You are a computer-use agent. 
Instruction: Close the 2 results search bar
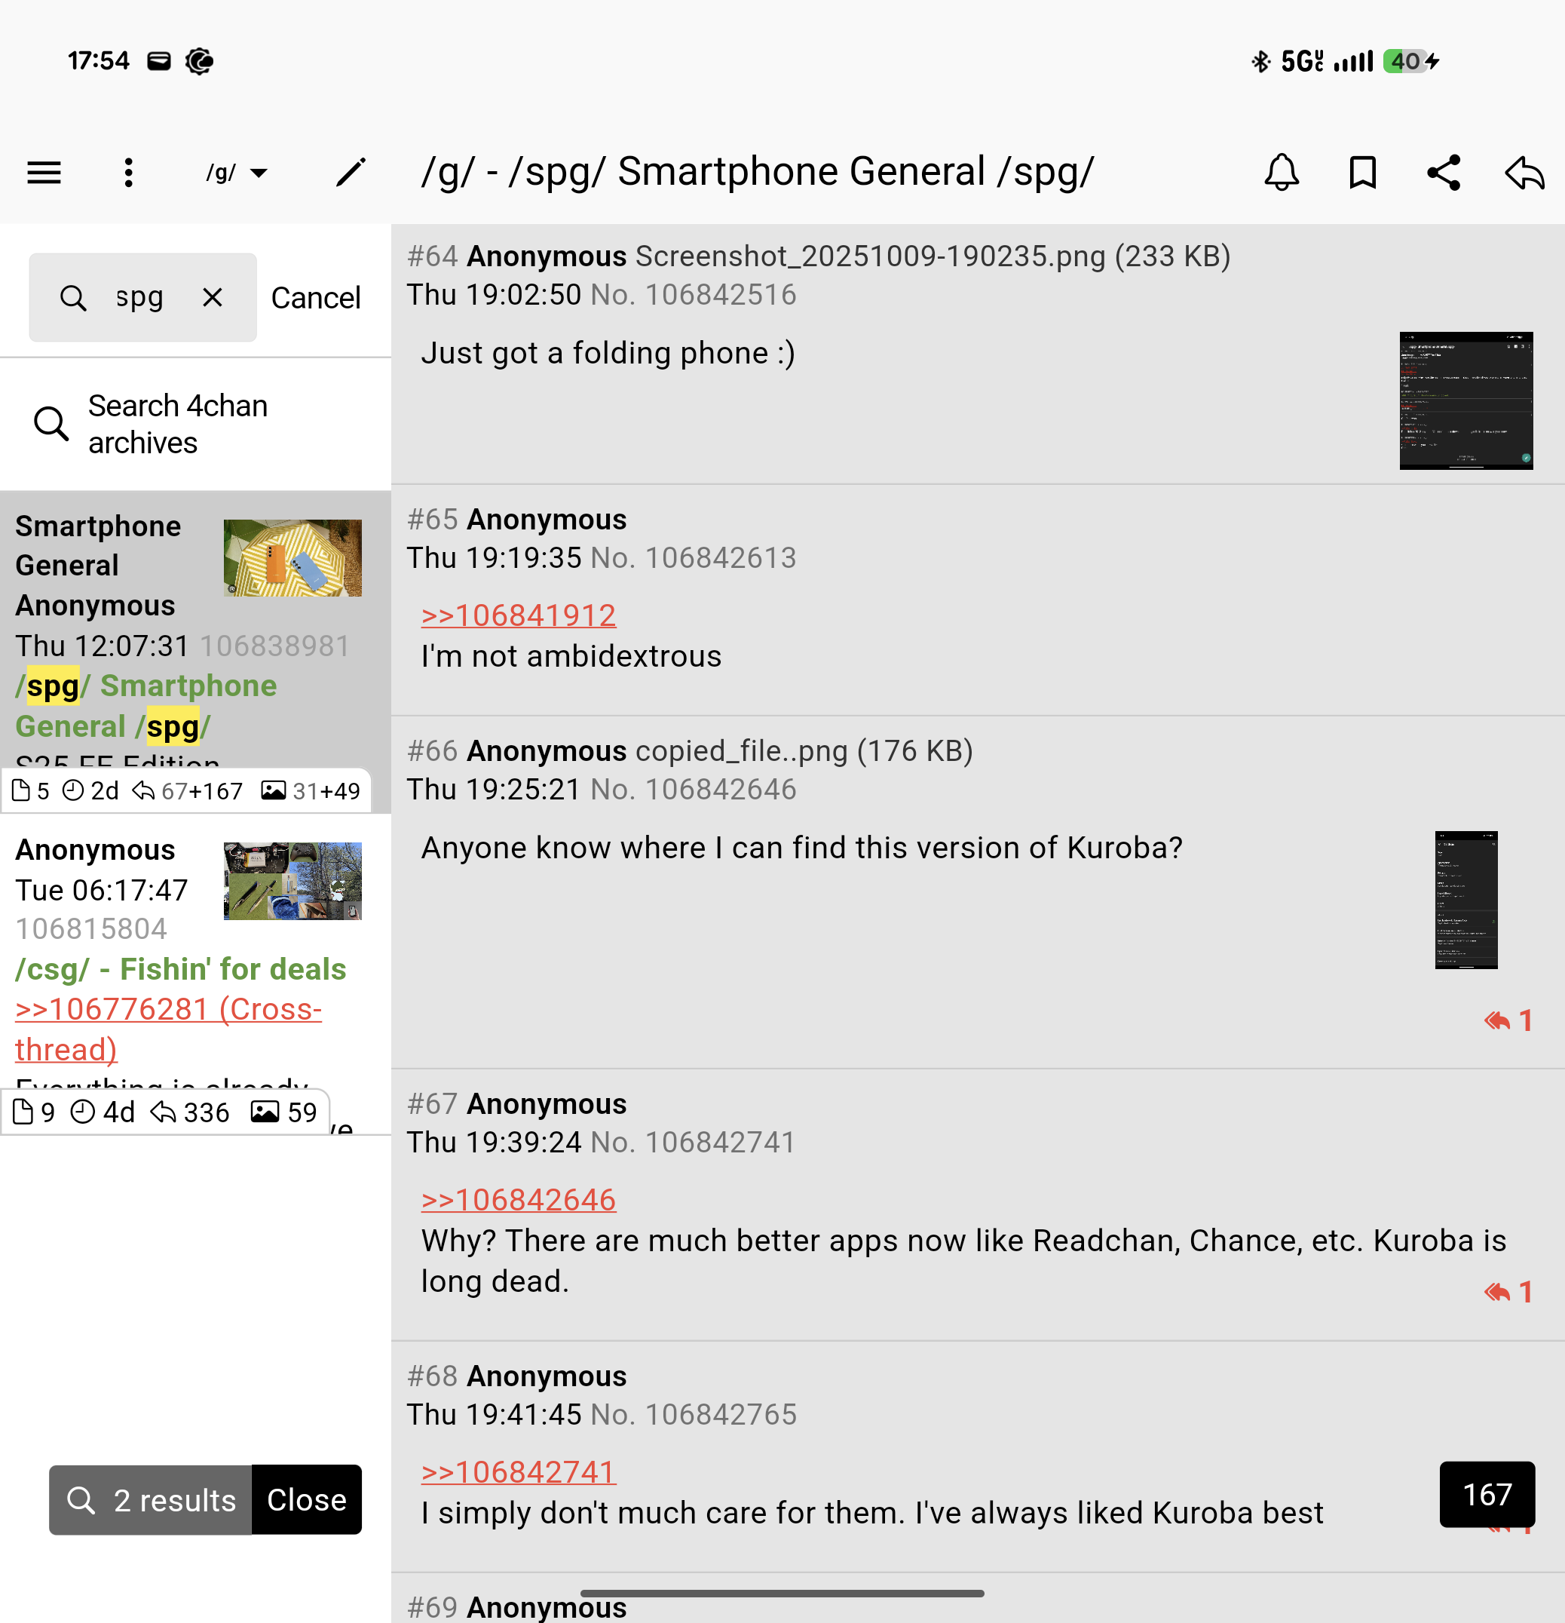pyautogui.click(x=306, y=1499)
